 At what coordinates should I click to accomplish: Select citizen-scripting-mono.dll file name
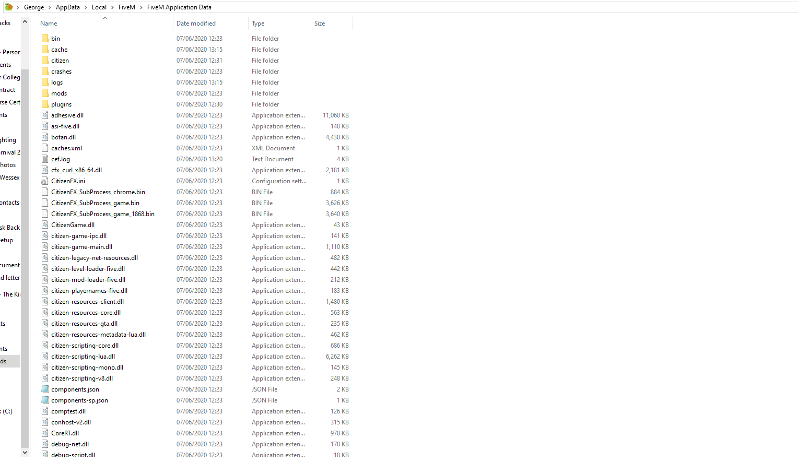pos(87,367)
